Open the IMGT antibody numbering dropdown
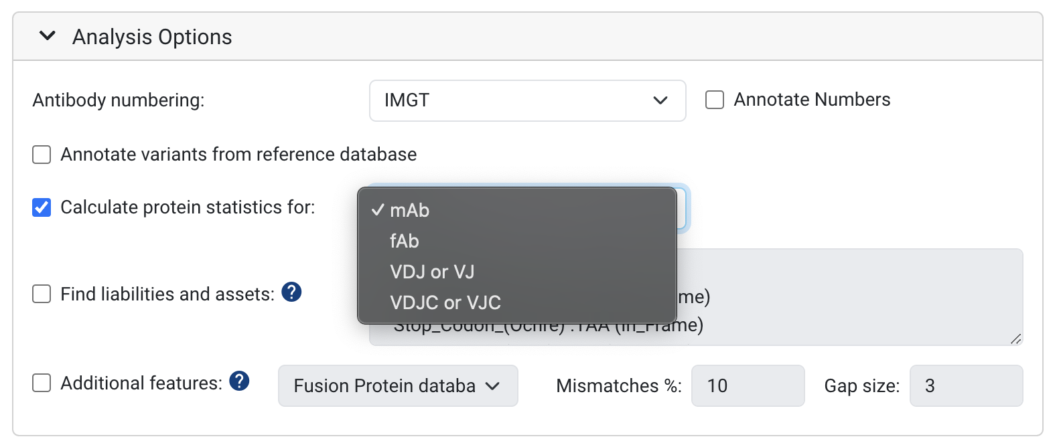 click(x=527, y=100)
